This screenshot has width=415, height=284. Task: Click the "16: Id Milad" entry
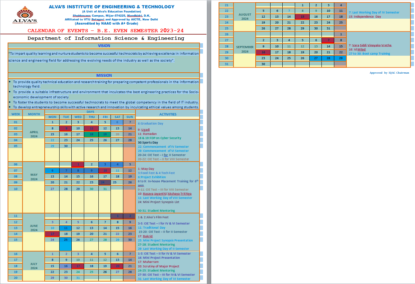coord(357,50)
